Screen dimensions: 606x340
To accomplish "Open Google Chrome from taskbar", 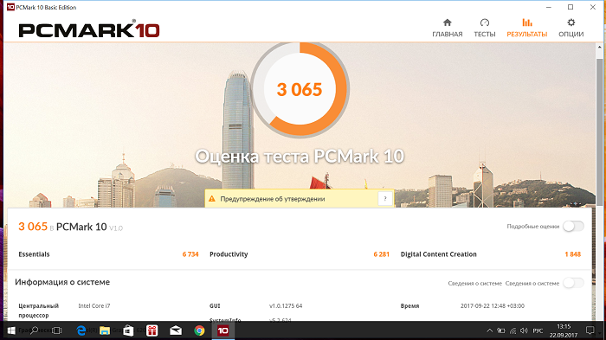I will pos(199,330).
